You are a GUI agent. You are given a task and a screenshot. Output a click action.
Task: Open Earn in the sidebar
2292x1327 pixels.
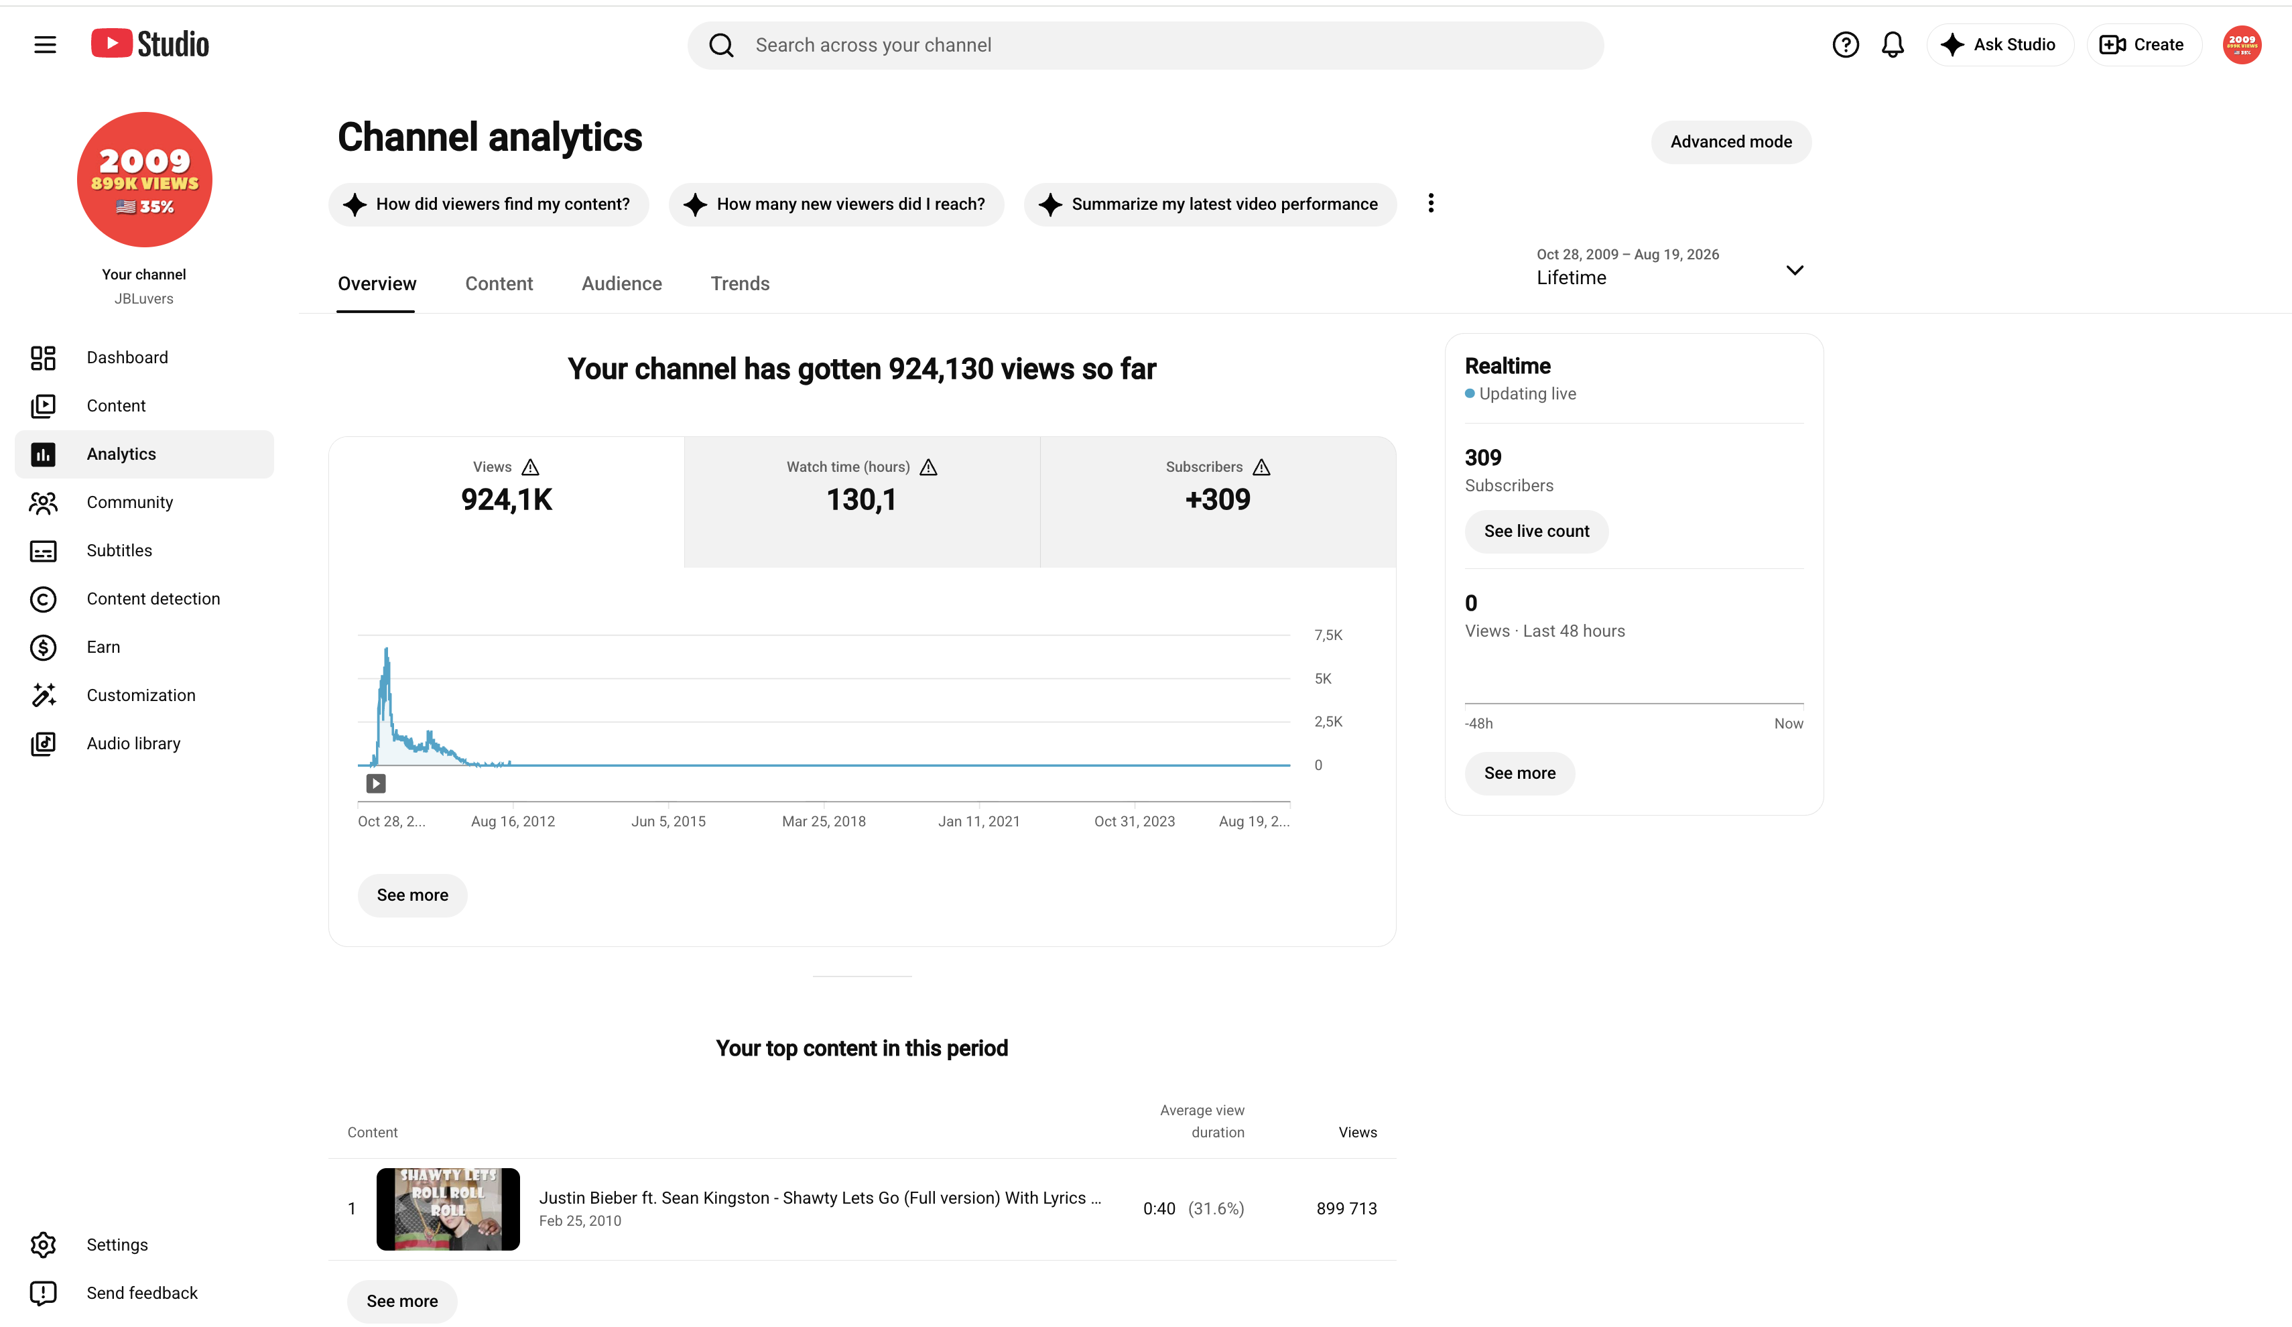[x=143, y=647]
